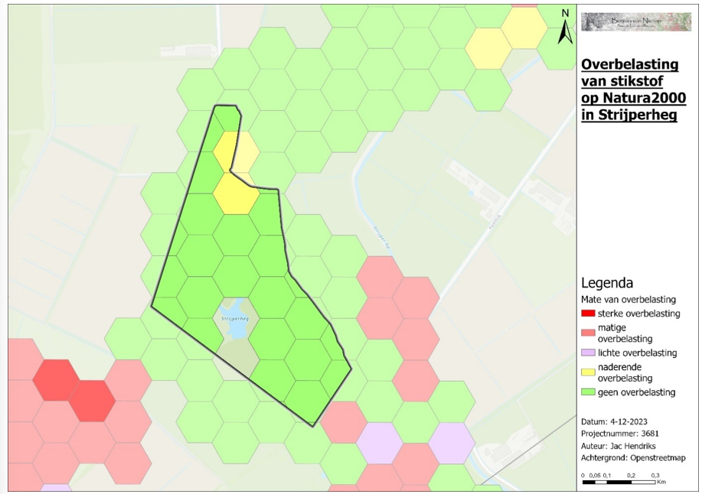Click the organization logo banner above the title
The image size is (702, 494).
click(x=636, y=22)
